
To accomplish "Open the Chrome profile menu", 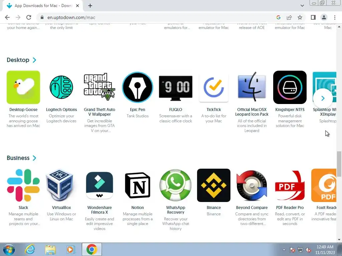I will tap(324, 17).
